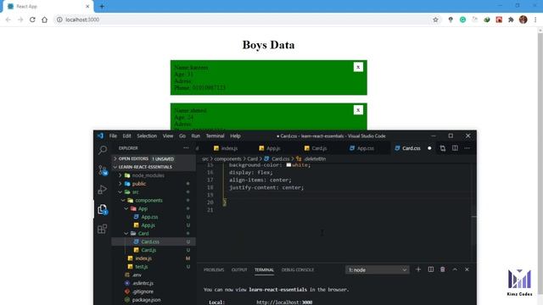Open a new browser tab

point(102,6)
